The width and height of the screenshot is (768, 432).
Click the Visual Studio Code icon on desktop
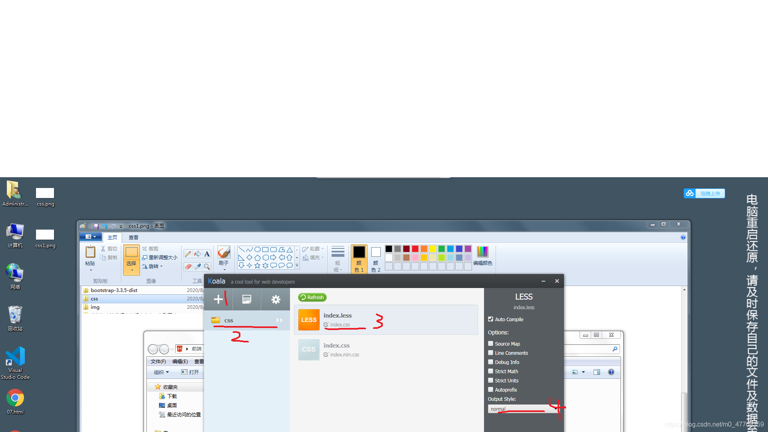(16, 356)
